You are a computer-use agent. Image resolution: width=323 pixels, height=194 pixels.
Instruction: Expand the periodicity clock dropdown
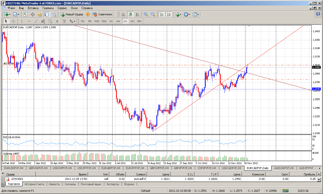(x=187, y=14)
